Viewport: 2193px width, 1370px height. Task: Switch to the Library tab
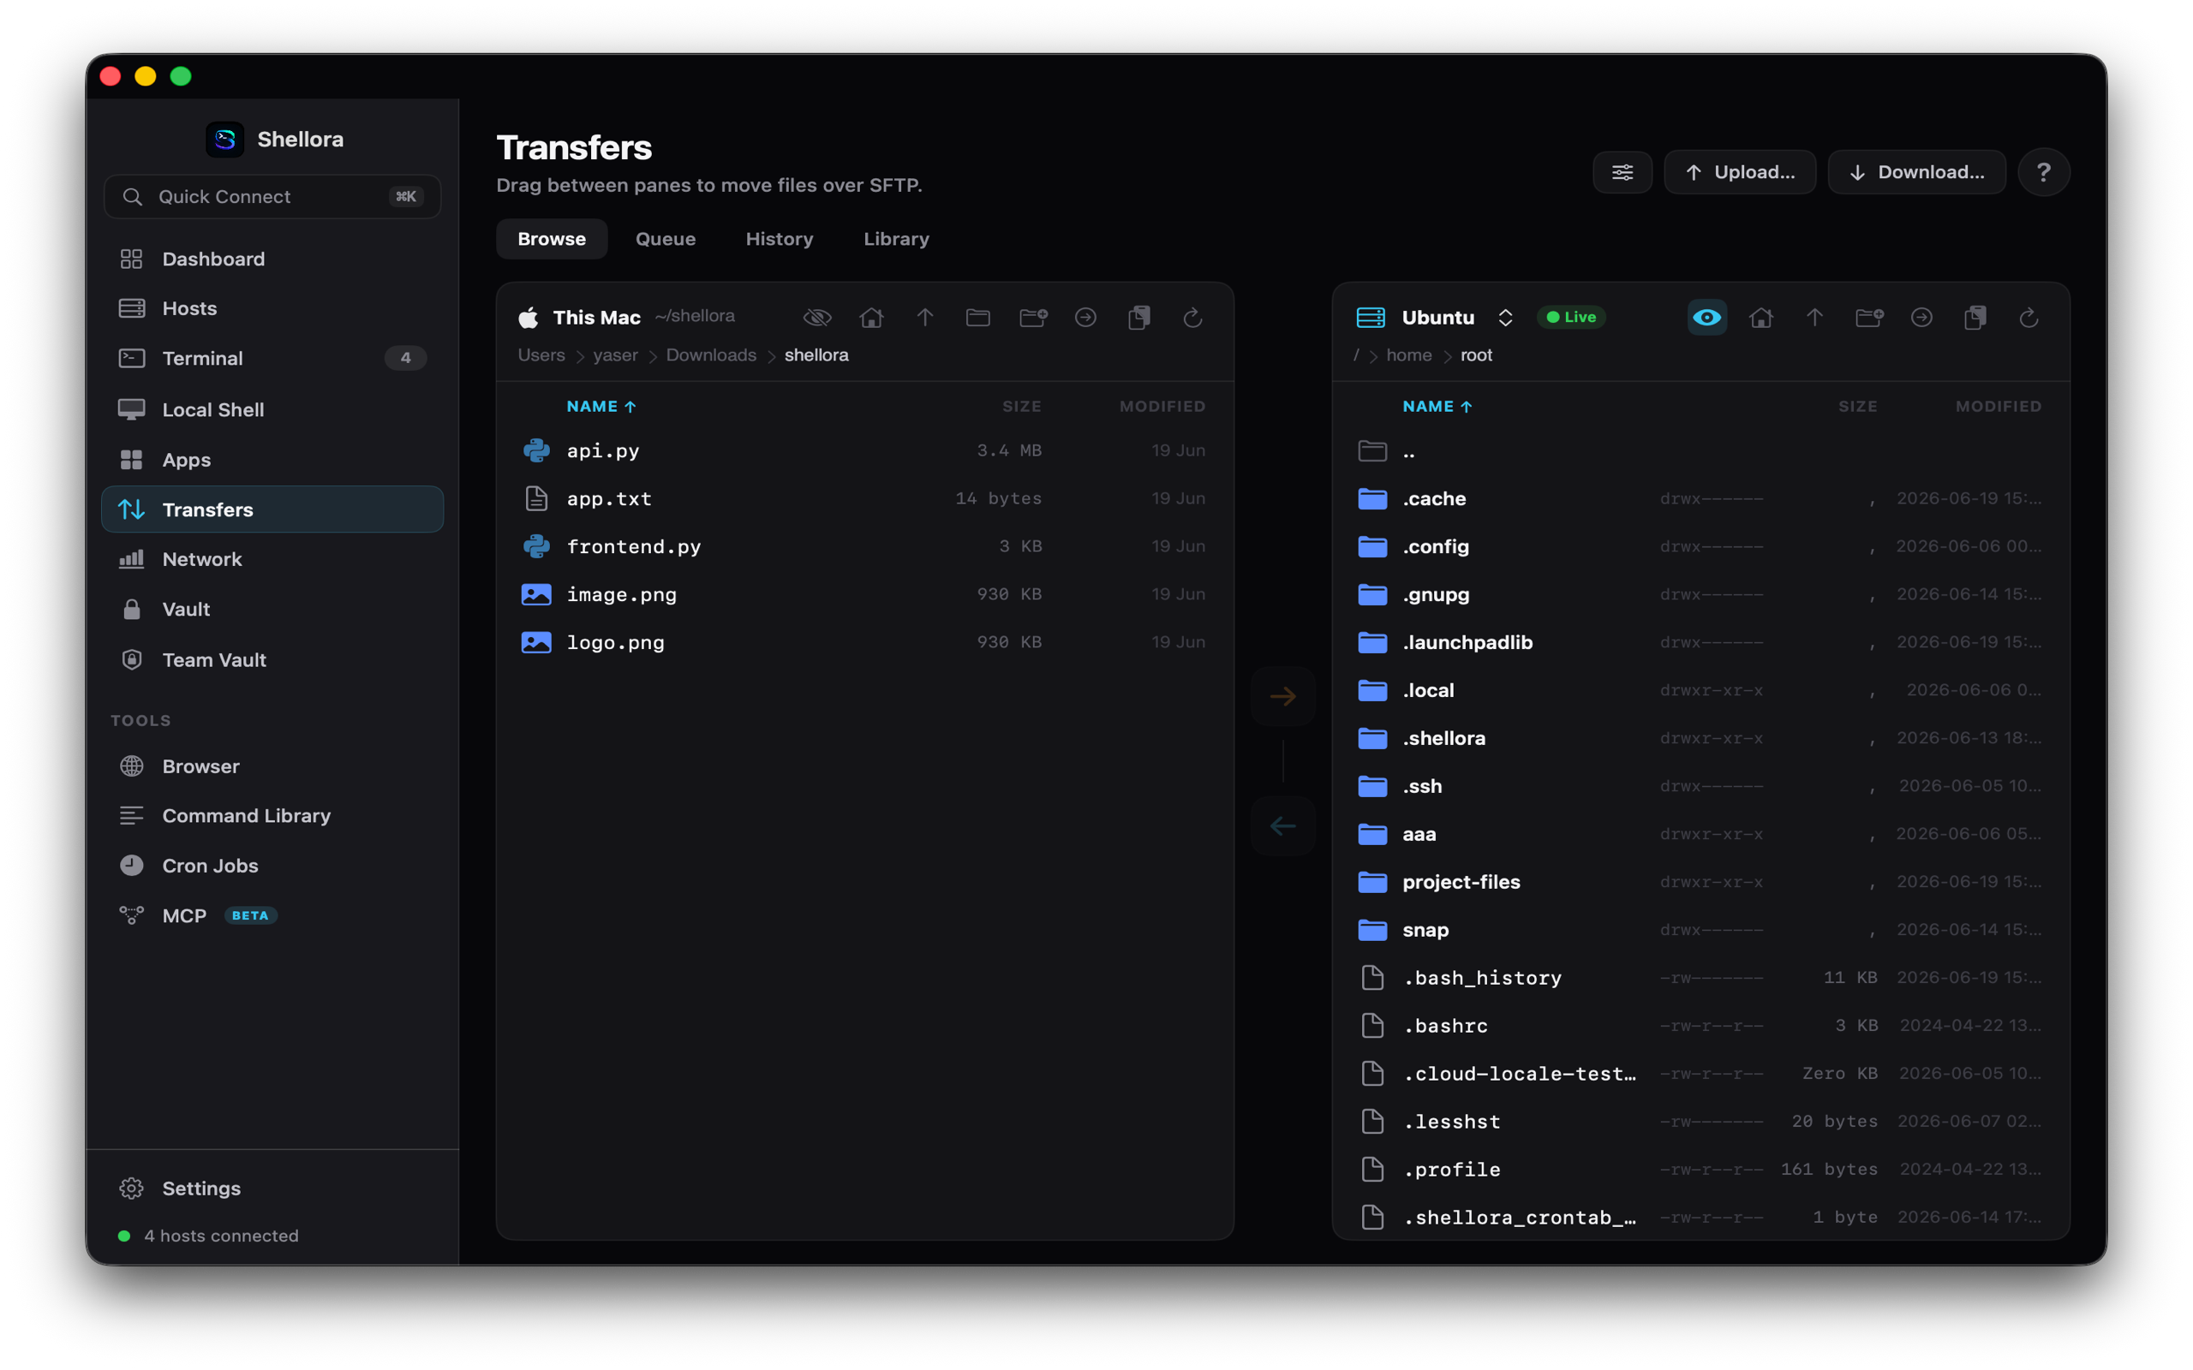896,239
